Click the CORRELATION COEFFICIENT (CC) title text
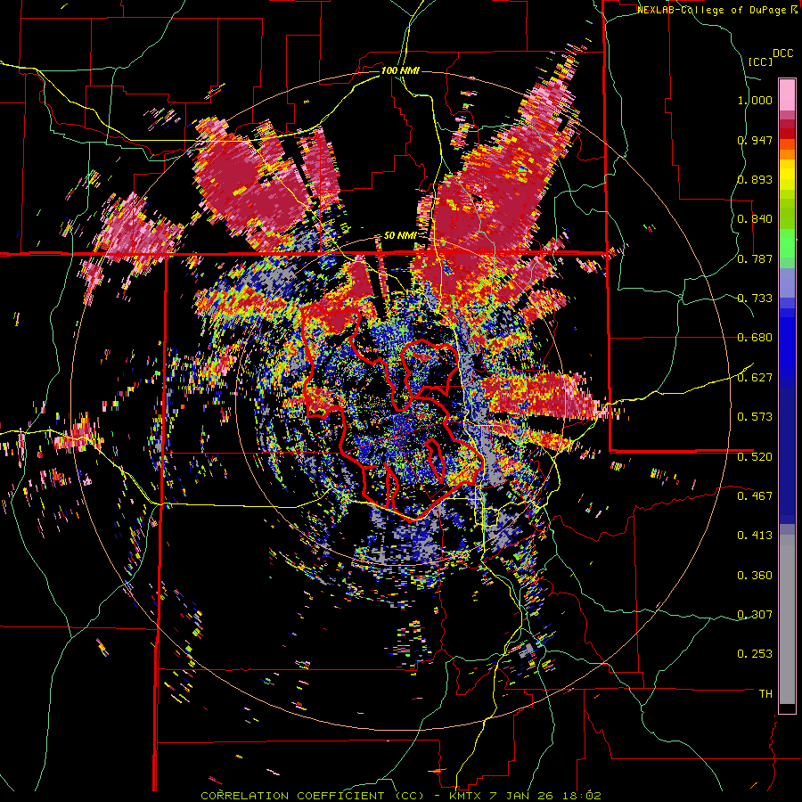The width and height of the screenshot is (802, 802). [x=313, y=796]
